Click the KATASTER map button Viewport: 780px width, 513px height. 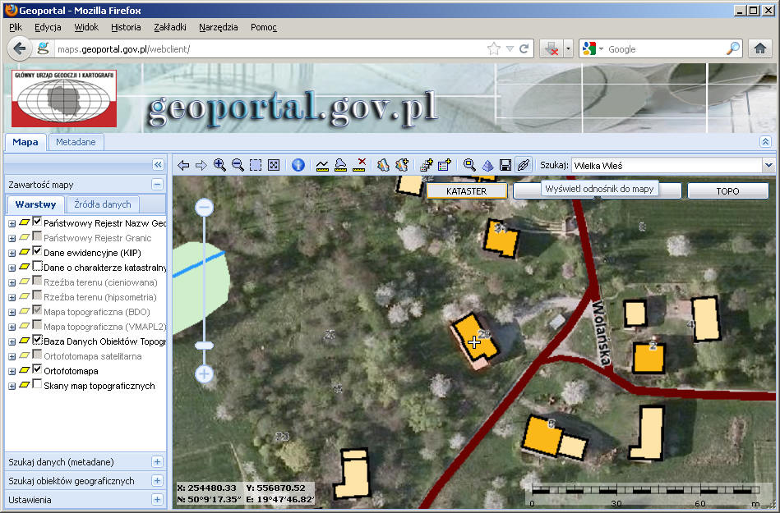pyautogui.click(x=467, y=191)
